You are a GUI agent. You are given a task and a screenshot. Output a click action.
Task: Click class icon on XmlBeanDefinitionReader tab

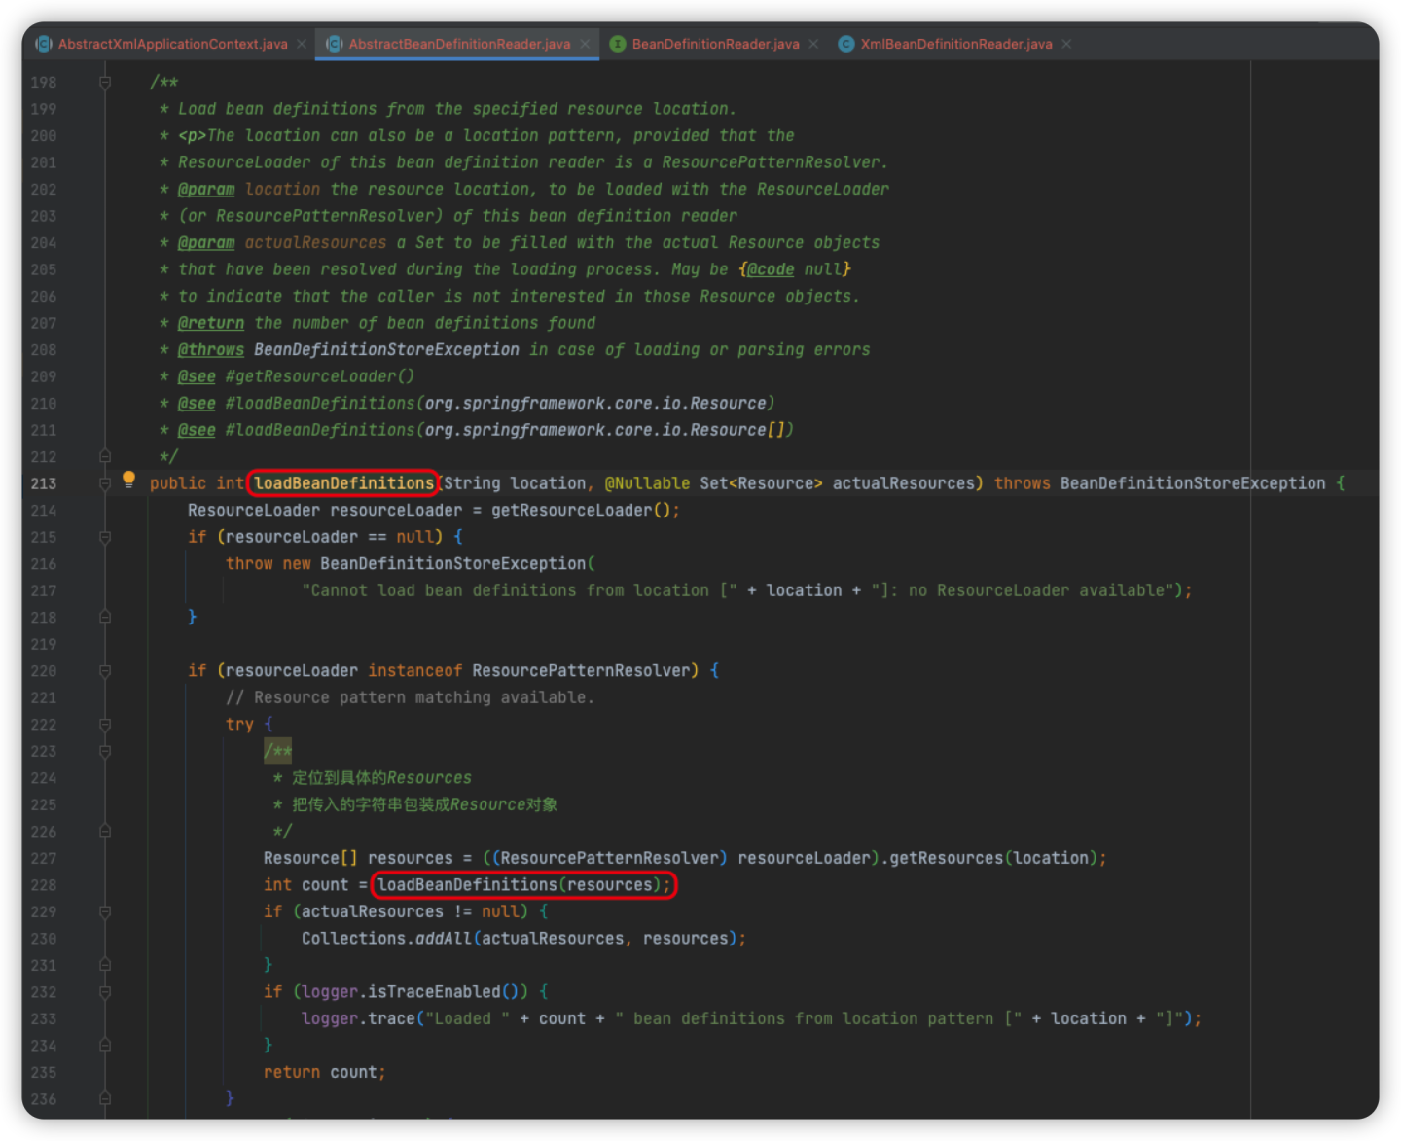tap(846, 44)
